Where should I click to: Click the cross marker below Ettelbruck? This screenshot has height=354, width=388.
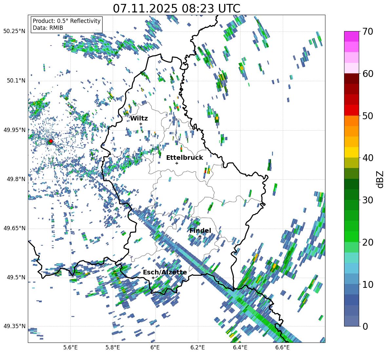pos(177,163)
